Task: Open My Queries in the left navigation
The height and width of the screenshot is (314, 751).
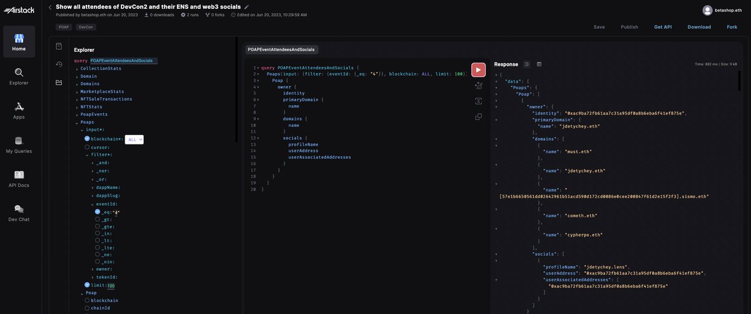Action: (x=19, y=144)
